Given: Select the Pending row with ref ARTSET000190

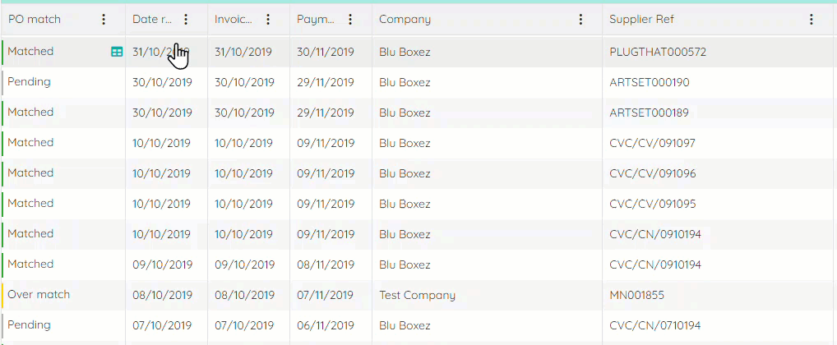Looking at the screenshot, I should pos(418,82).
